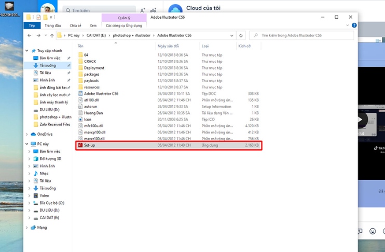Open the Tệp menu tab
Viewport: 385px width, 252px height.
click(32, 25)
